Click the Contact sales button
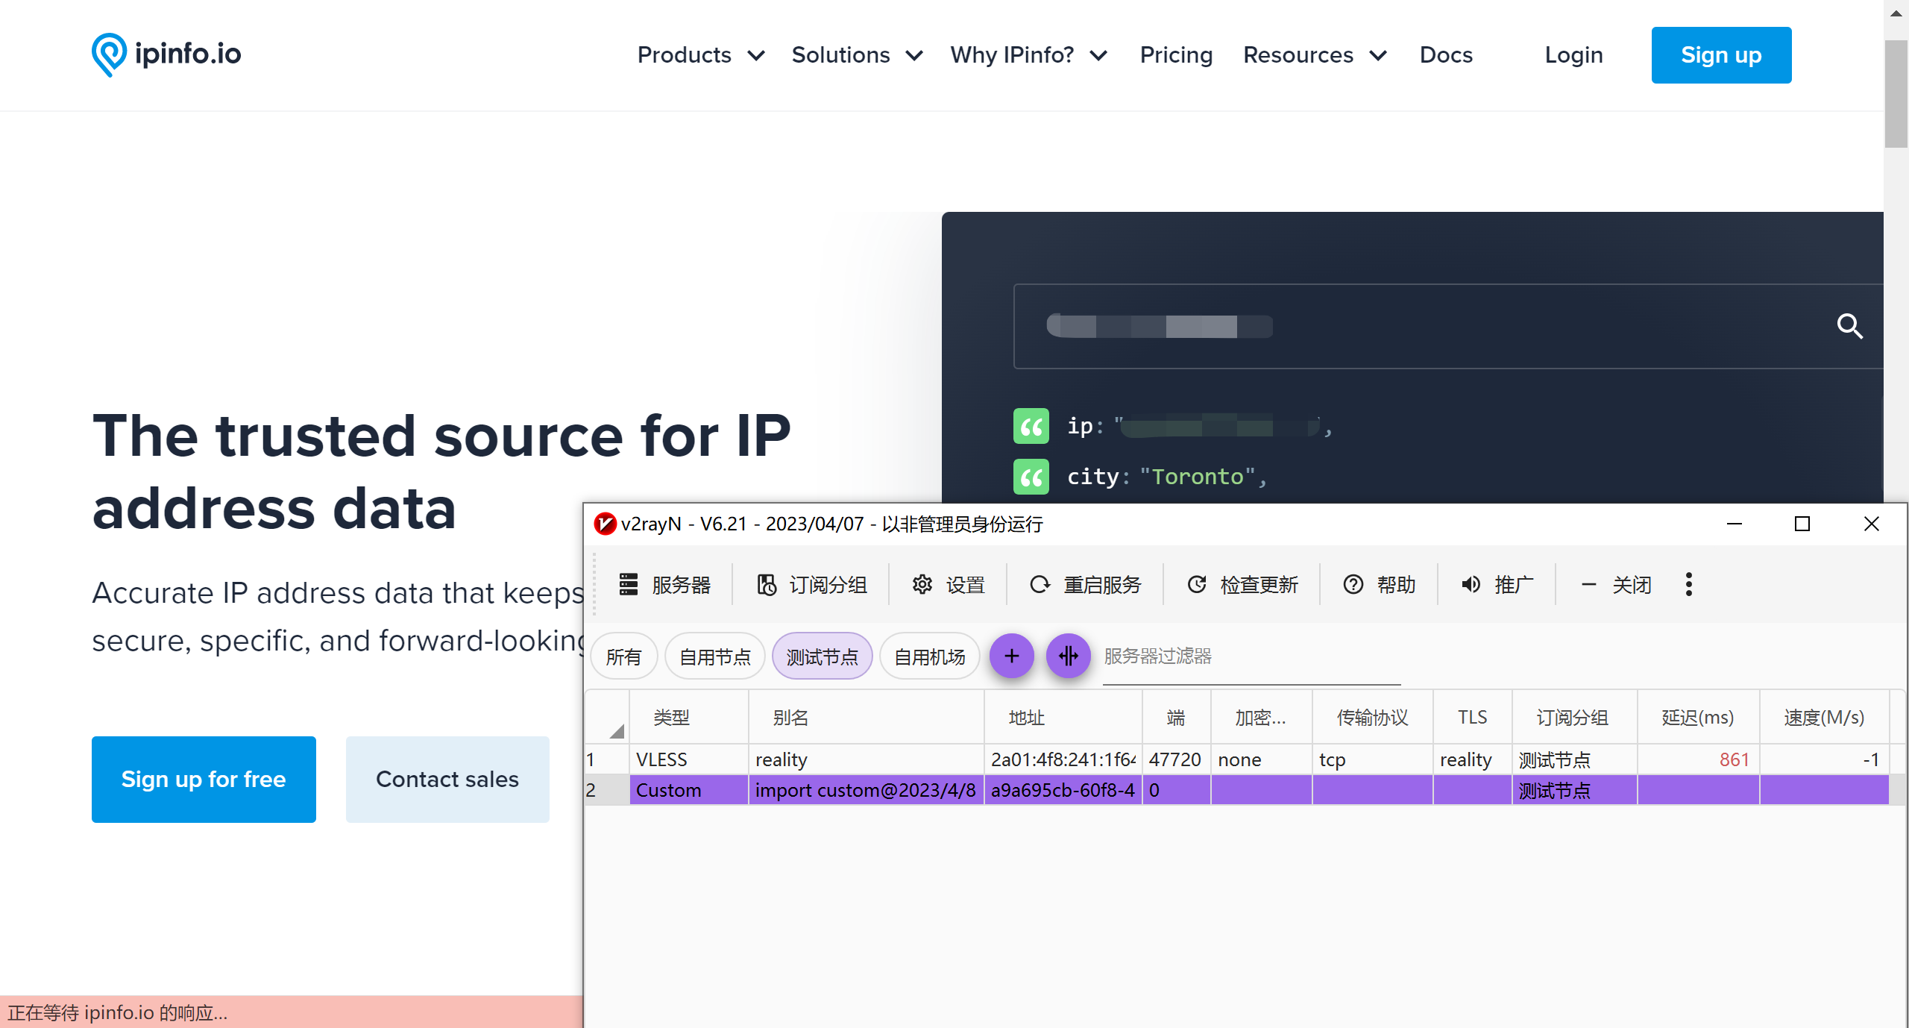This screenshot has height=1028, width=1909. (447, 779)
